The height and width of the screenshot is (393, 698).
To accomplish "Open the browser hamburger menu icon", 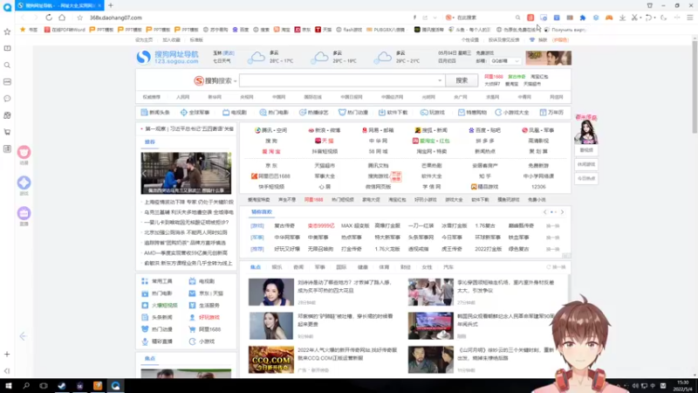I will [689, 17].
